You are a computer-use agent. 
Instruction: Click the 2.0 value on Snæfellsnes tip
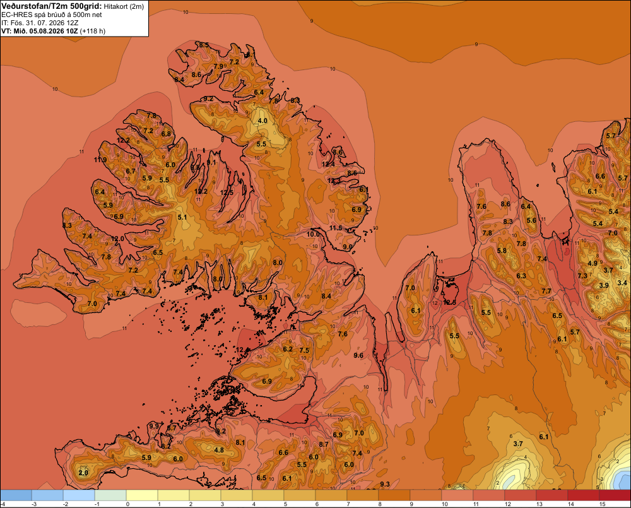83,473
